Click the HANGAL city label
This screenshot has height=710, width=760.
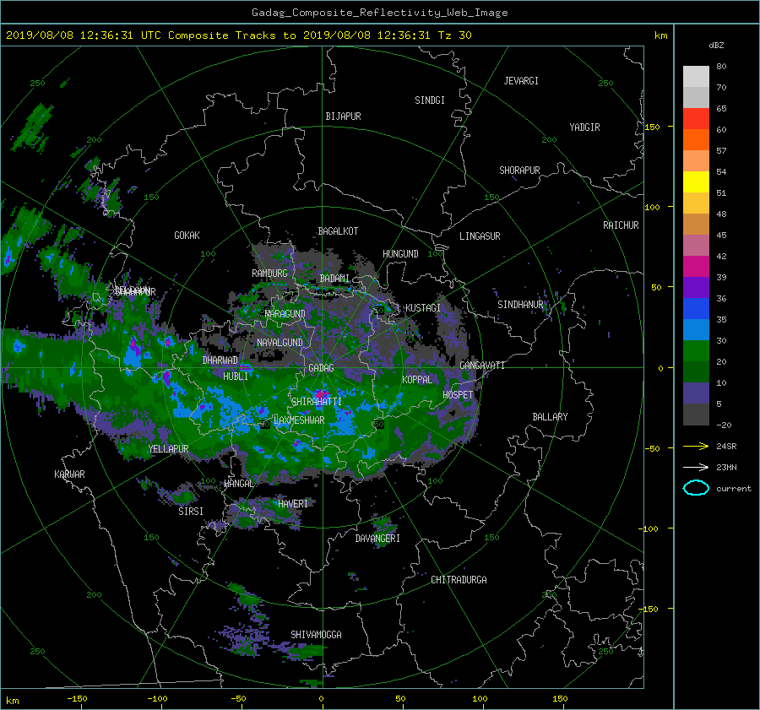(x=238, y=484)
